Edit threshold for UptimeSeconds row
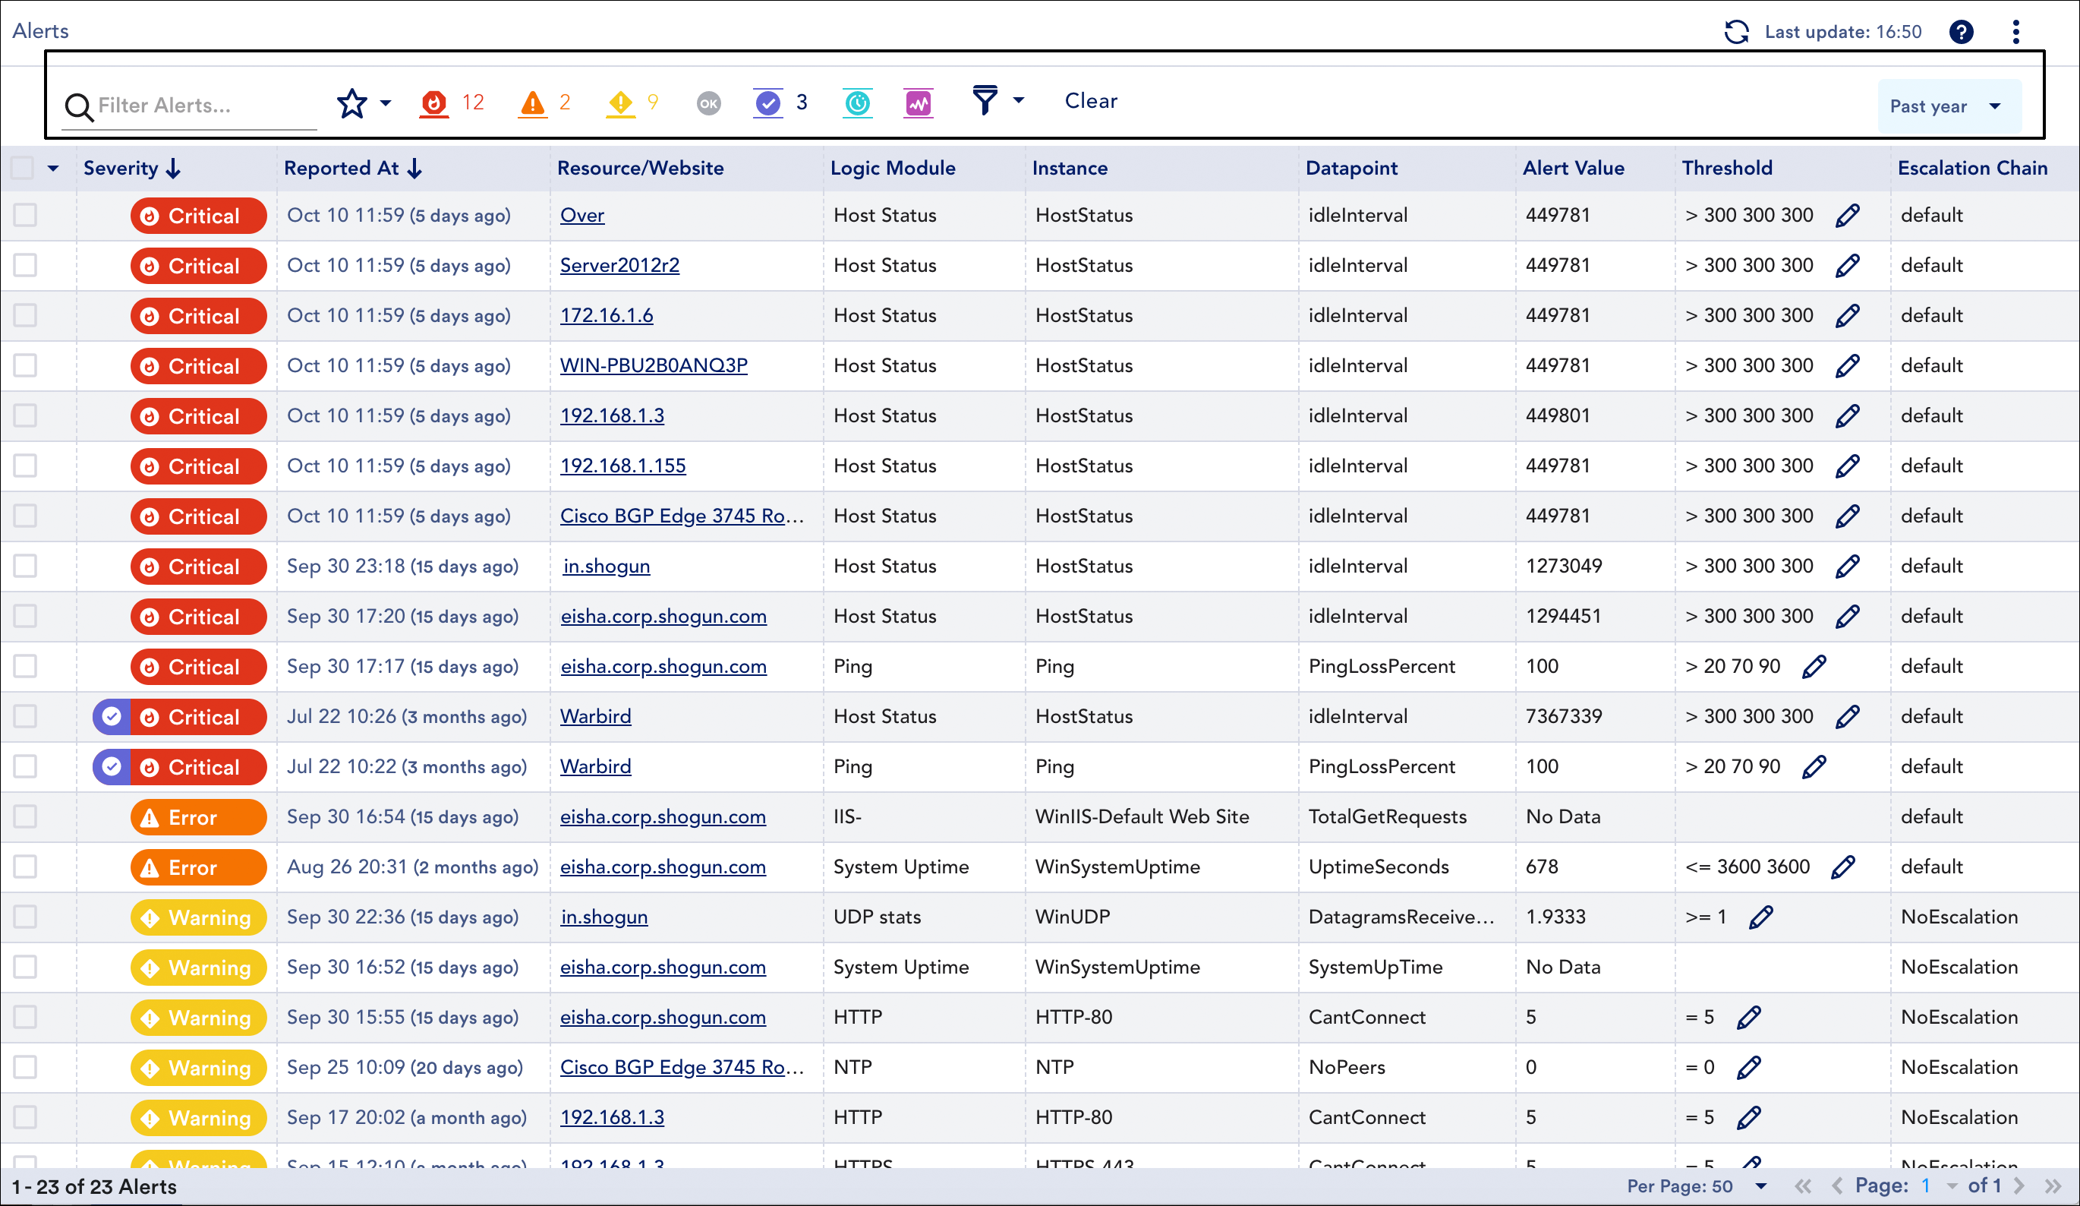The width and height of the screenshot is (2080, 1206). pyautogui.click(x=1844, y=867)
